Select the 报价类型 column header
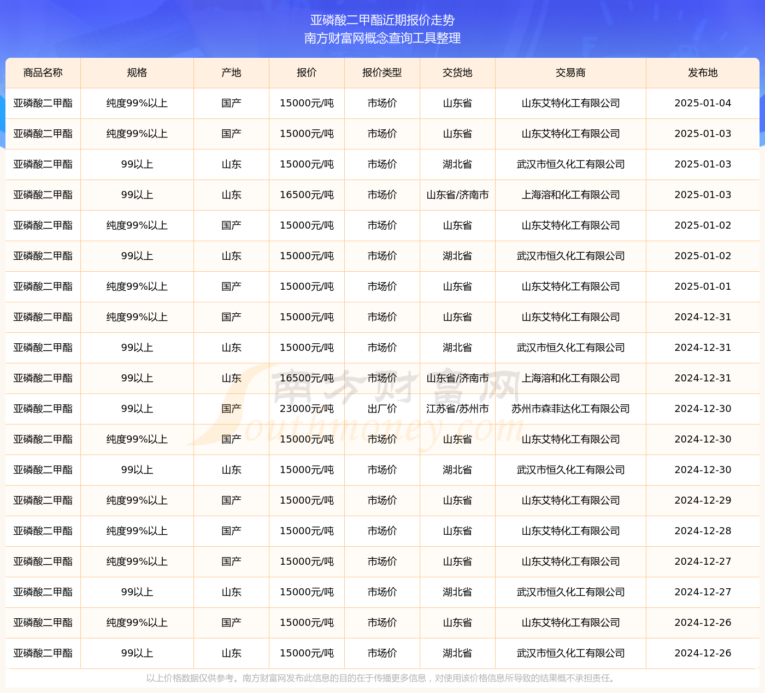This screenshot has width=765, height=693. (382, 73)
